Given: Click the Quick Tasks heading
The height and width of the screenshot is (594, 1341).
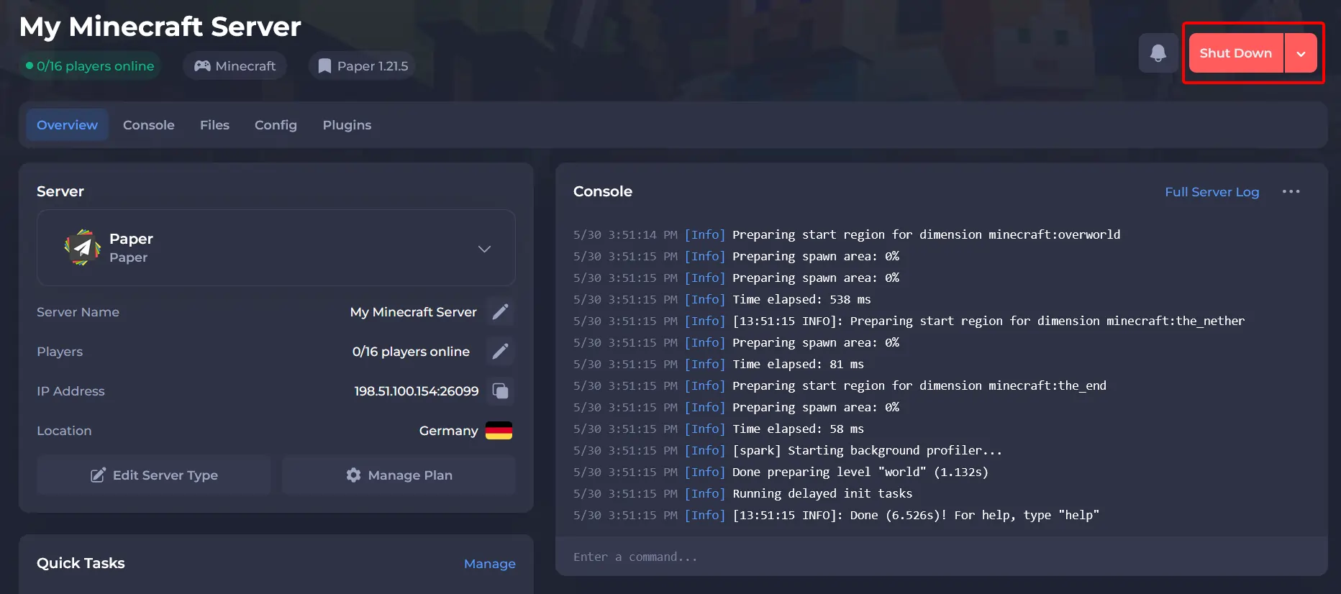Looking at the screenshot, I should (x=81, y=563).
